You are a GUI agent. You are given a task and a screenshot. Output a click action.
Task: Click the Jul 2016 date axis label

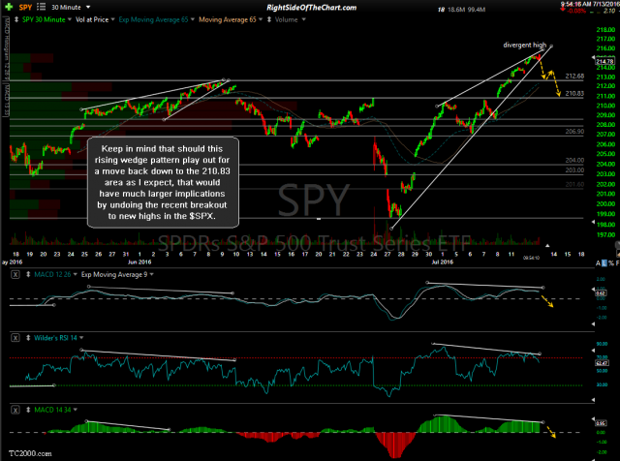[442, 261]
